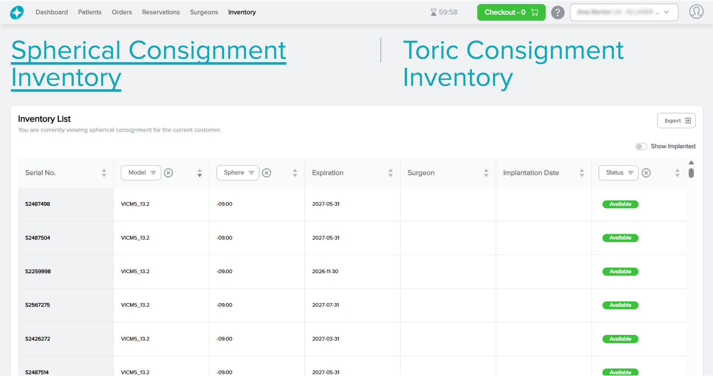Open the user profile avatar icon
This screenshot has height=376, width=713.
coord(696,12)
